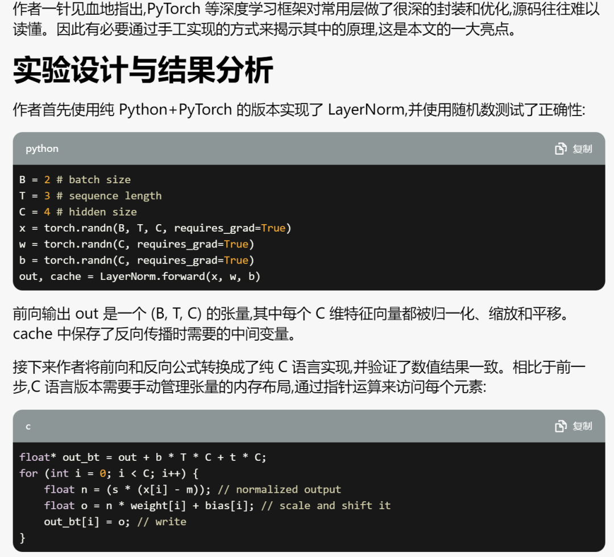Click the 'b = torch.randn(C' code line
Screen dimensions: 614x557
tap(136, 260)
